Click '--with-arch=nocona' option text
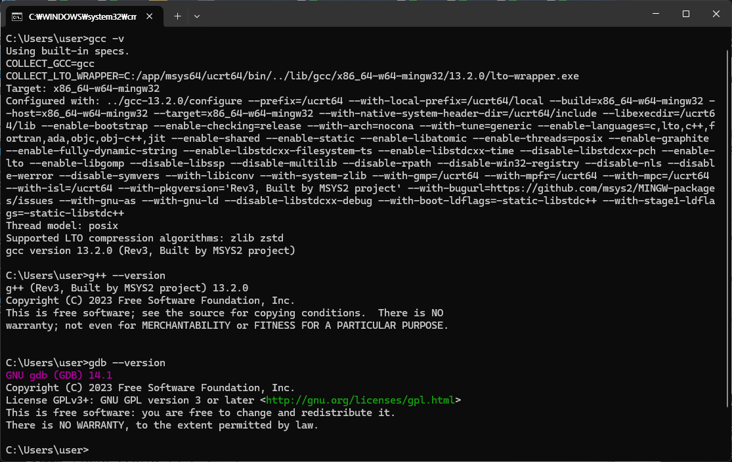Viewport: 732px width, 462px height. [360, 126]
